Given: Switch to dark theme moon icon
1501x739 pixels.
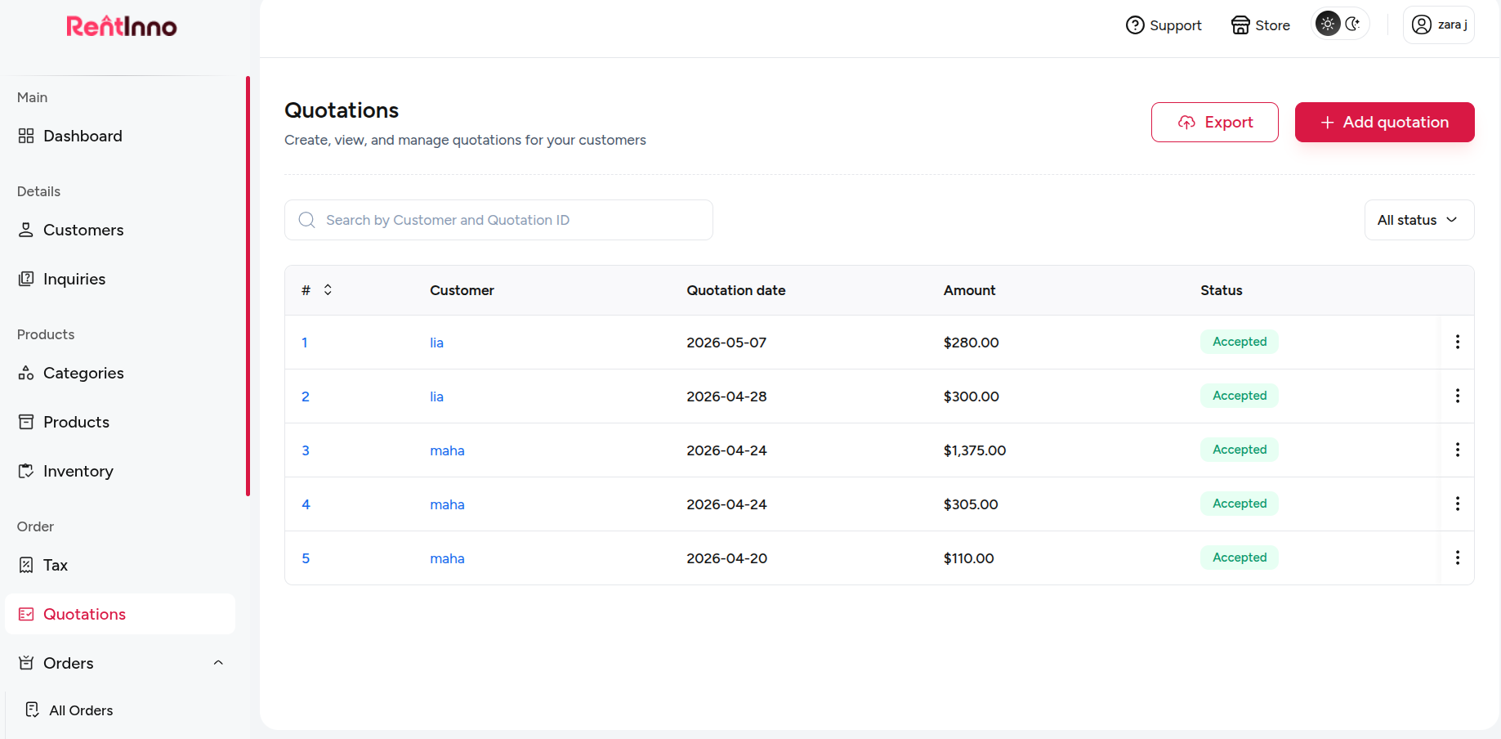Looking at the screenshot, I should pos(1352,24).
